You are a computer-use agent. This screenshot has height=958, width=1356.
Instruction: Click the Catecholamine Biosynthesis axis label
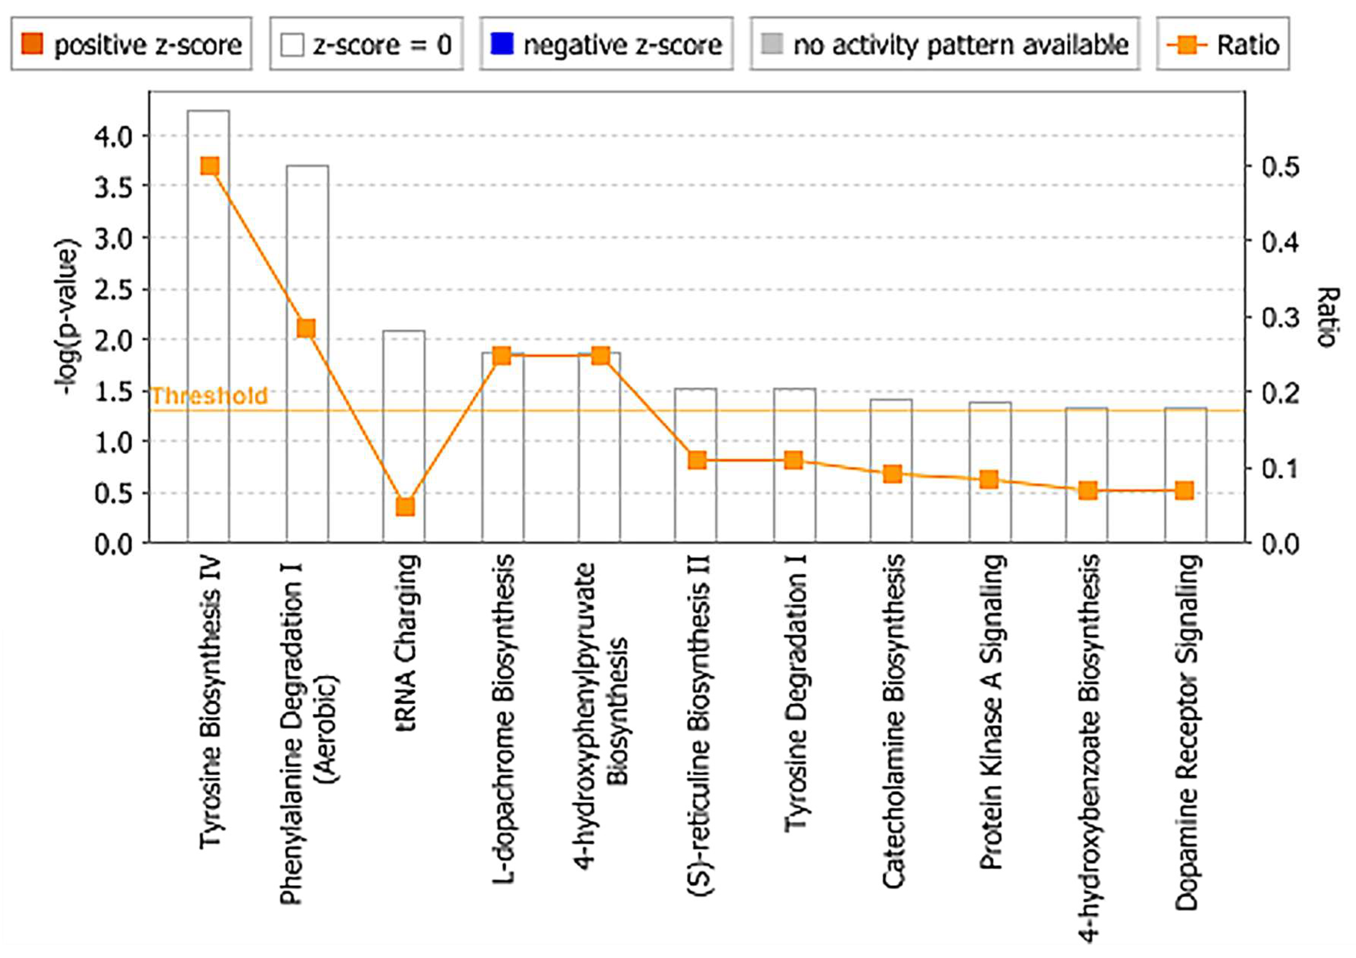tap(893, 720)
